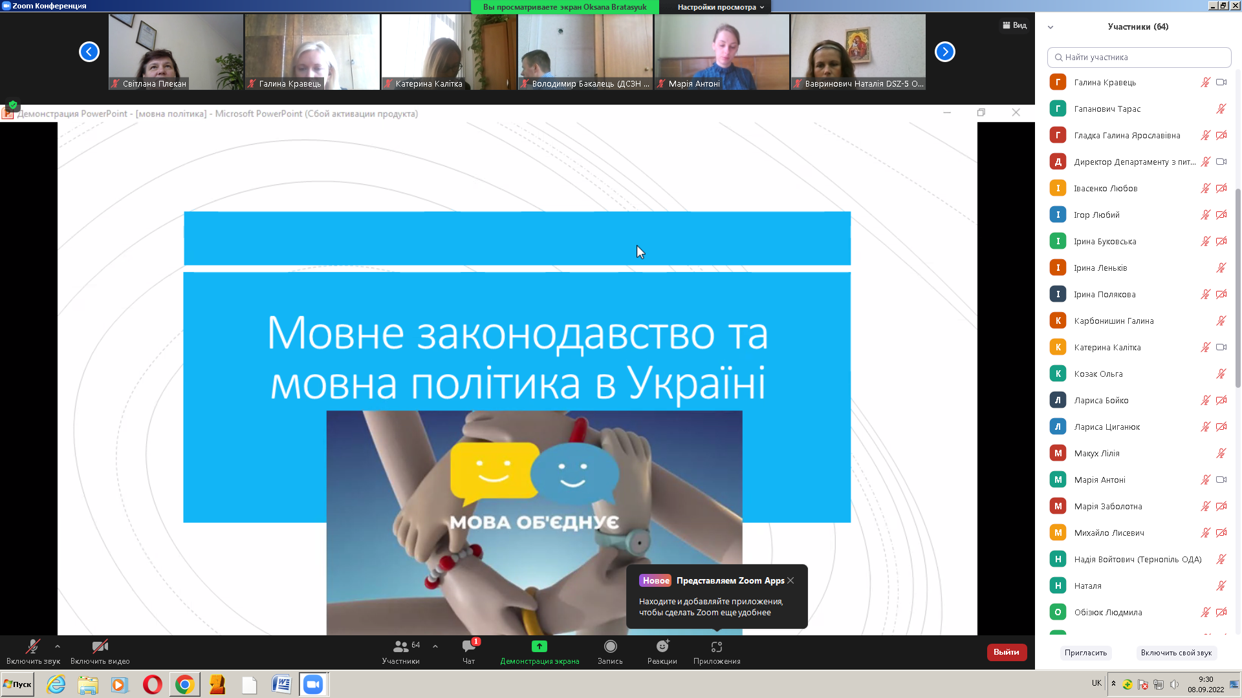This screenshot has width=1242, height=698.
Task: Click Івасенко Любов muted mic icon
Action: pyautogui.click(x=1206, y=189)
